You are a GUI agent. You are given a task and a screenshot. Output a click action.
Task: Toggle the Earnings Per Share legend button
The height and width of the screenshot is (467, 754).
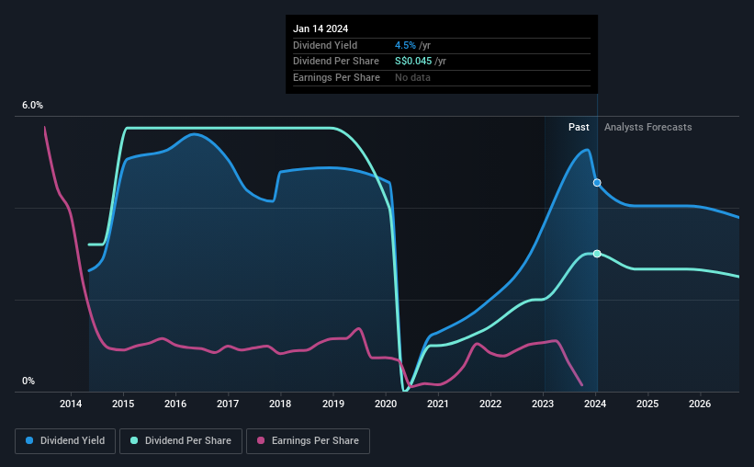[309, 441]
